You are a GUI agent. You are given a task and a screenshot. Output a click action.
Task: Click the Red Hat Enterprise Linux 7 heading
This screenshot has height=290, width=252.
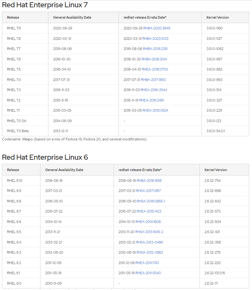tap(45, 5)
